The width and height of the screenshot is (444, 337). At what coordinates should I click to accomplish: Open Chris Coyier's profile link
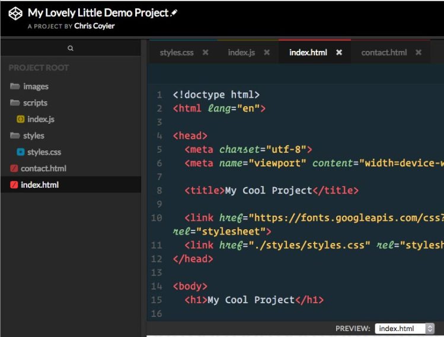click(94, 26)
